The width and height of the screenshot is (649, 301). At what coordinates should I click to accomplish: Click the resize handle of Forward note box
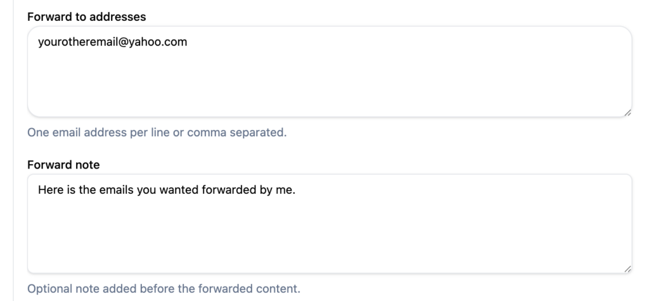[x=627, y=269]
